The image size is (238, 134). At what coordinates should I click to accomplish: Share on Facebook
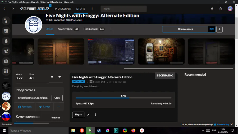click(x=25, y=107)
